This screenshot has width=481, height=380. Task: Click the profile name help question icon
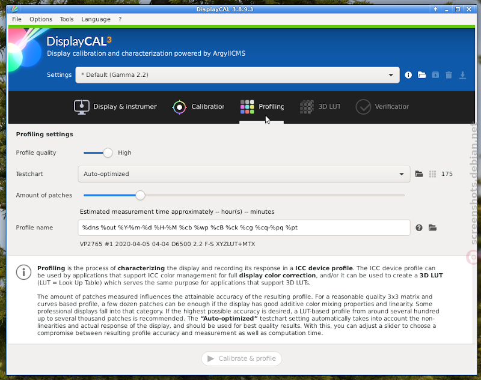[x=419, y=228]
